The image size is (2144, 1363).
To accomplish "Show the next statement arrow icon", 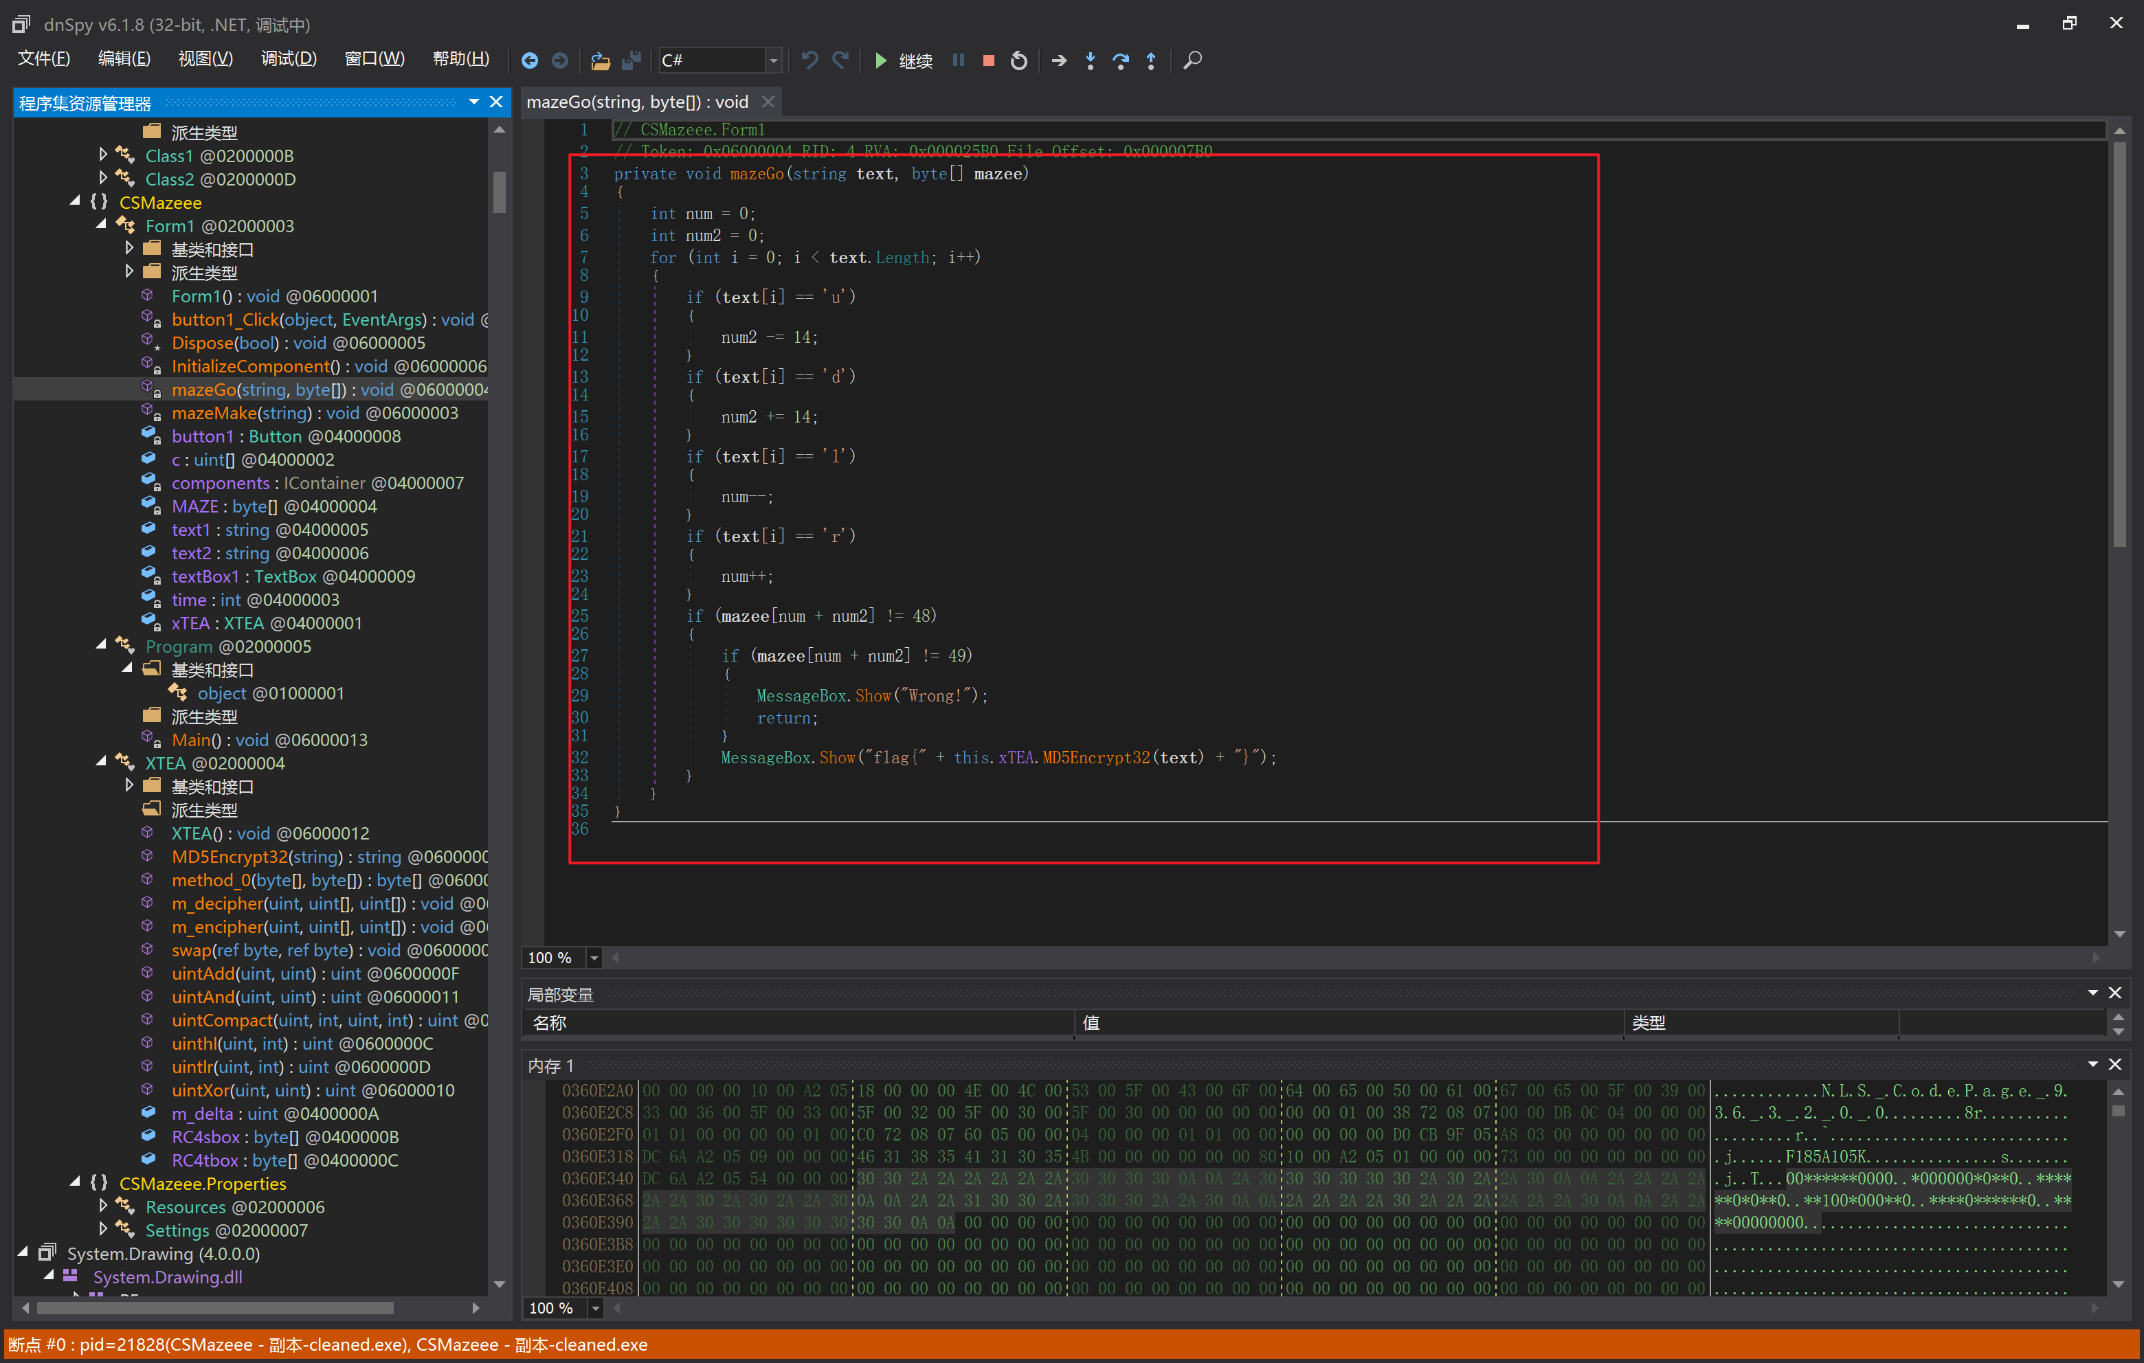I will (1059, 60).
